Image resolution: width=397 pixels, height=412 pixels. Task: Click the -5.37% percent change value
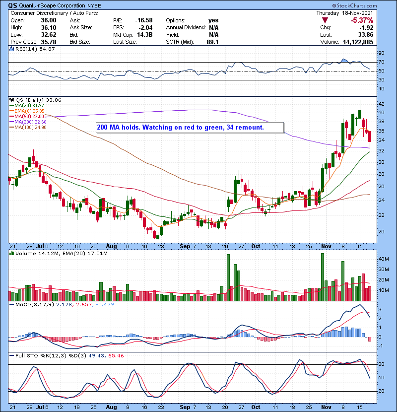click(362, 20)
